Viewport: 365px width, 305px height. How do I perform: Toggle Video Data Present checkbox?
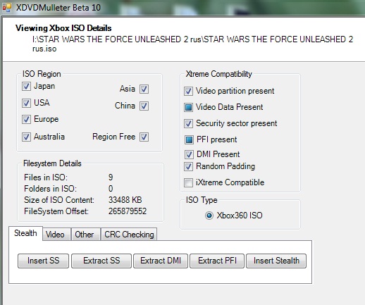tap(188, 107)
